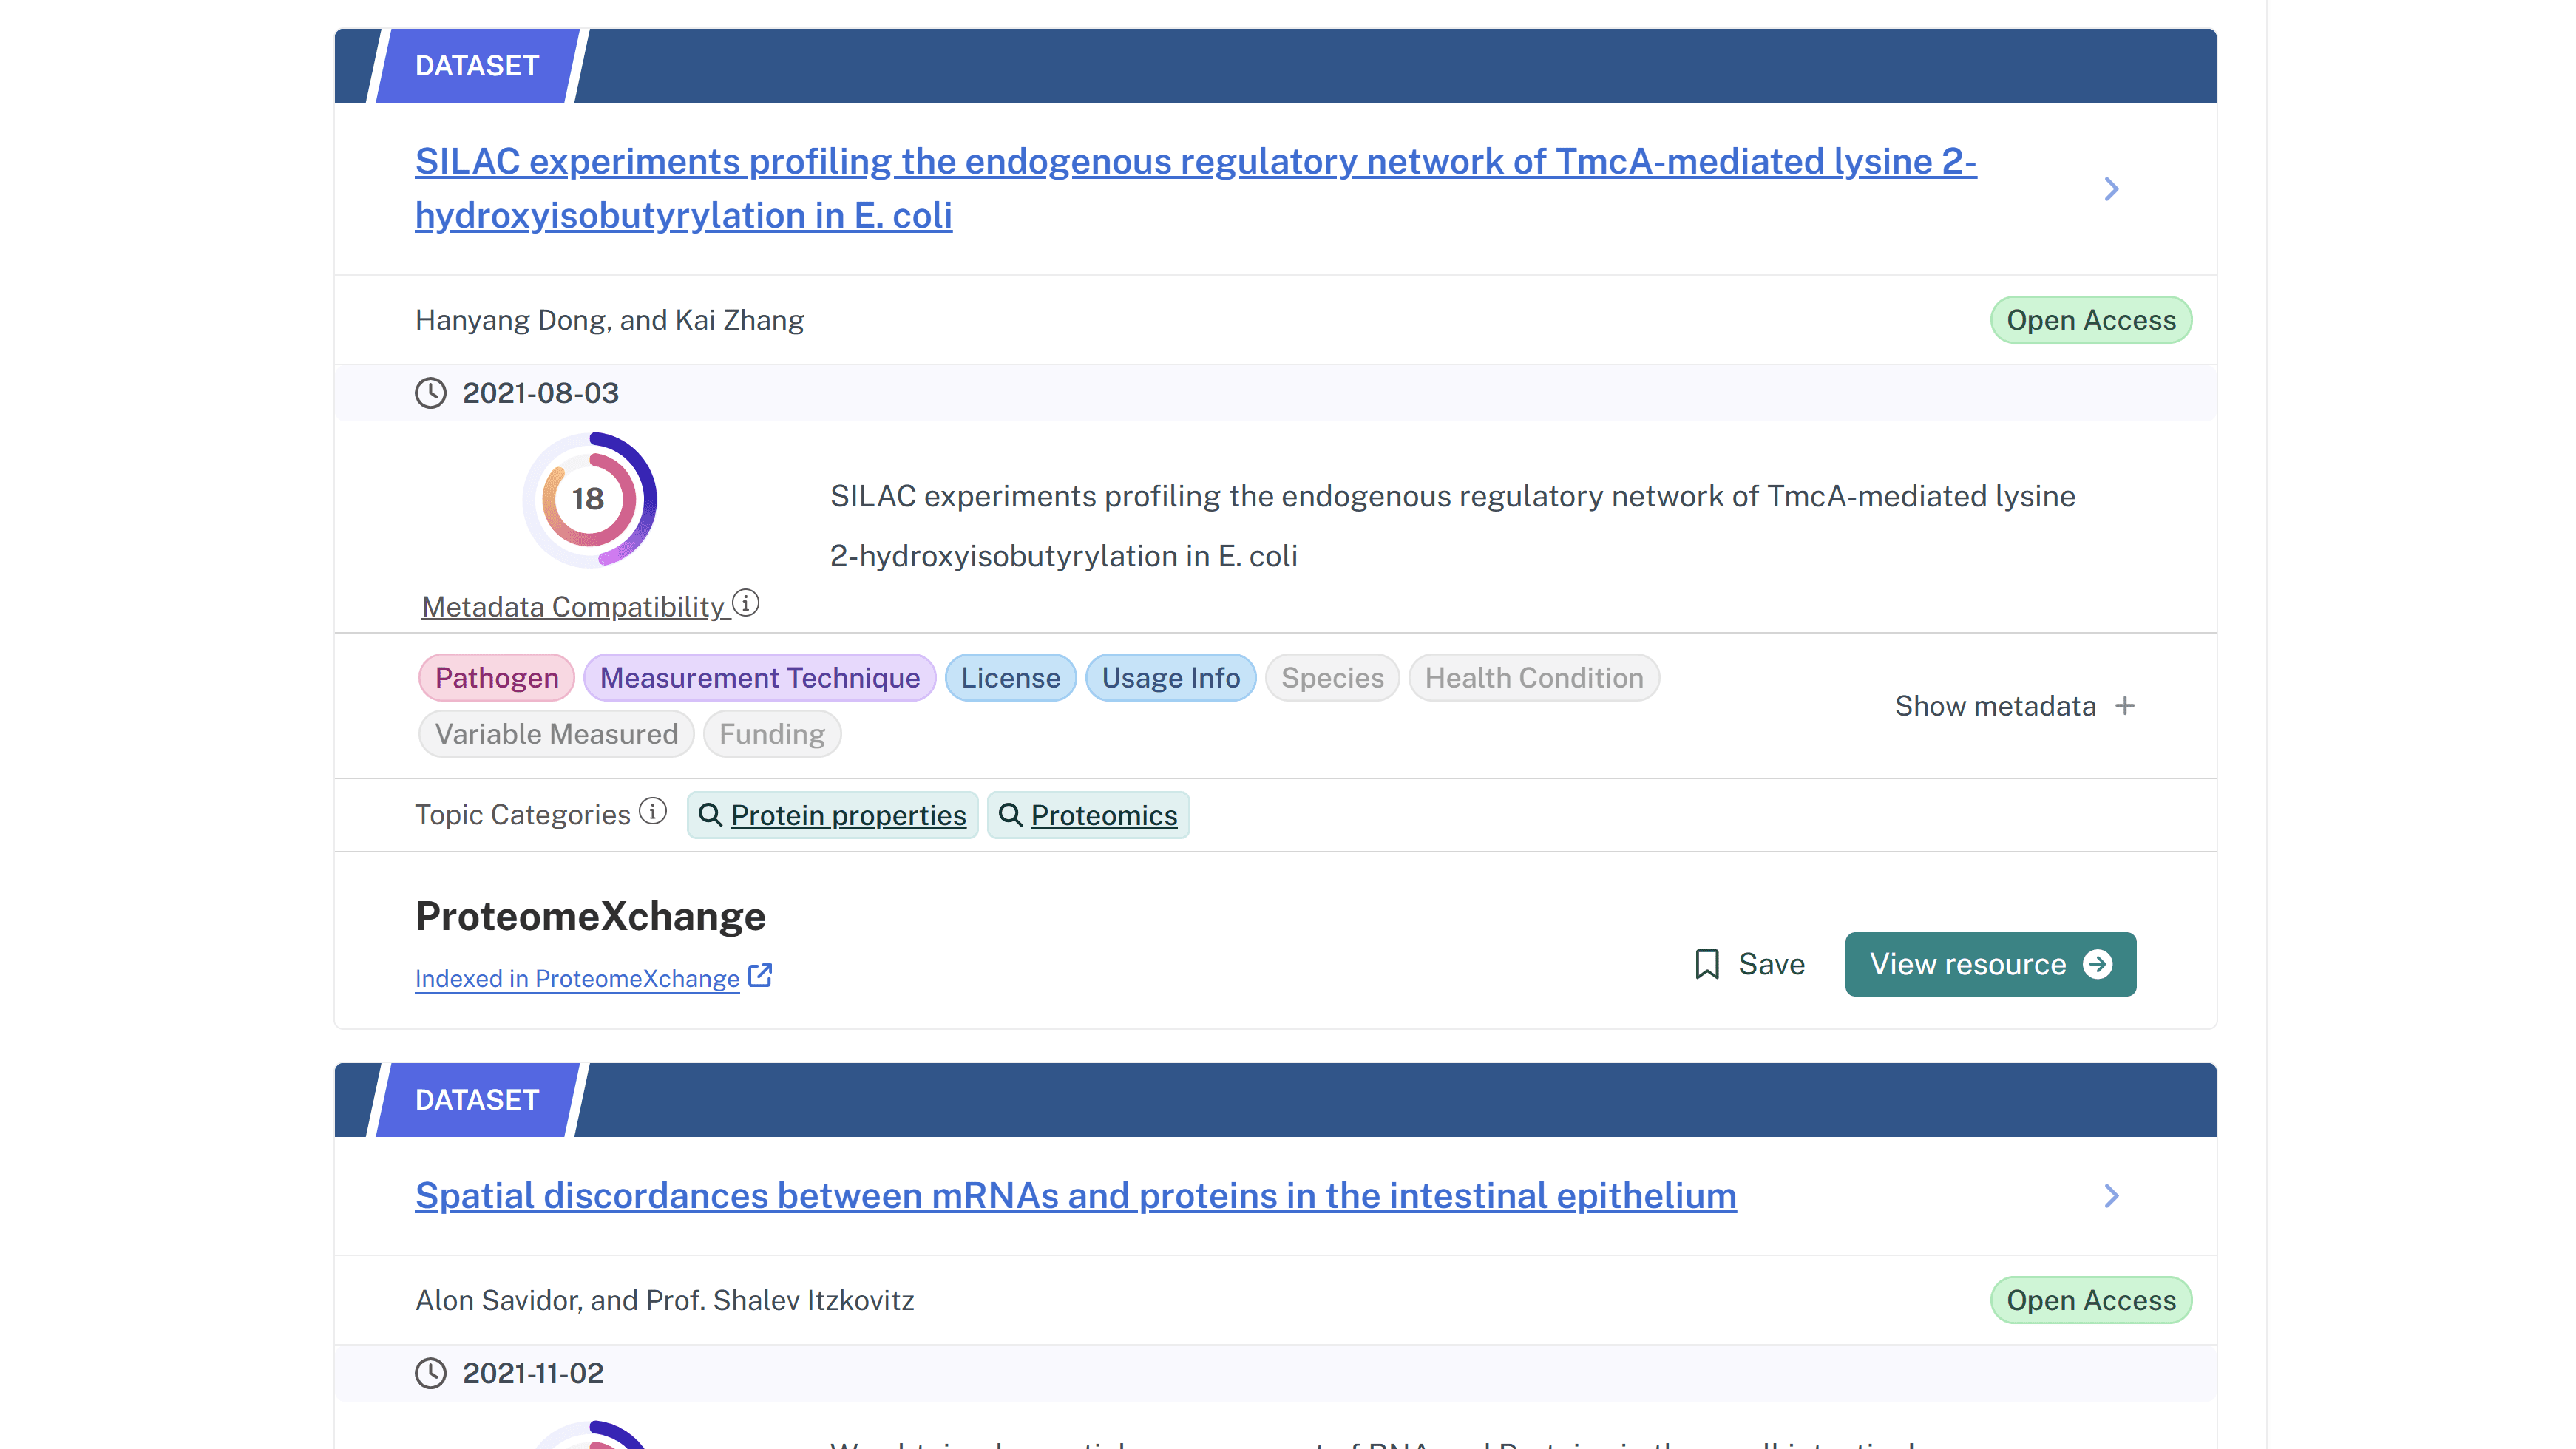Click SILAC dataset description paragraph
2576x1449 pixels.
1452,526
